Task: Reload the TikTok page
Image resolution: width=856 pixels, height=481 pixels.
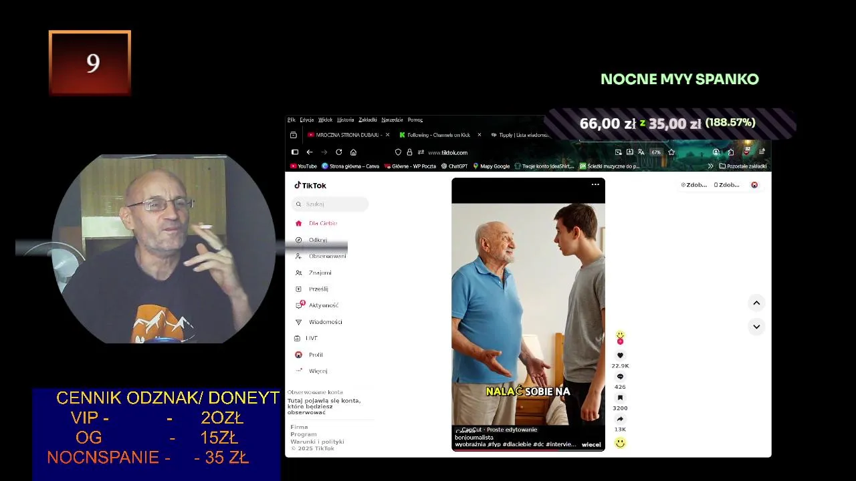Action: 338,152
